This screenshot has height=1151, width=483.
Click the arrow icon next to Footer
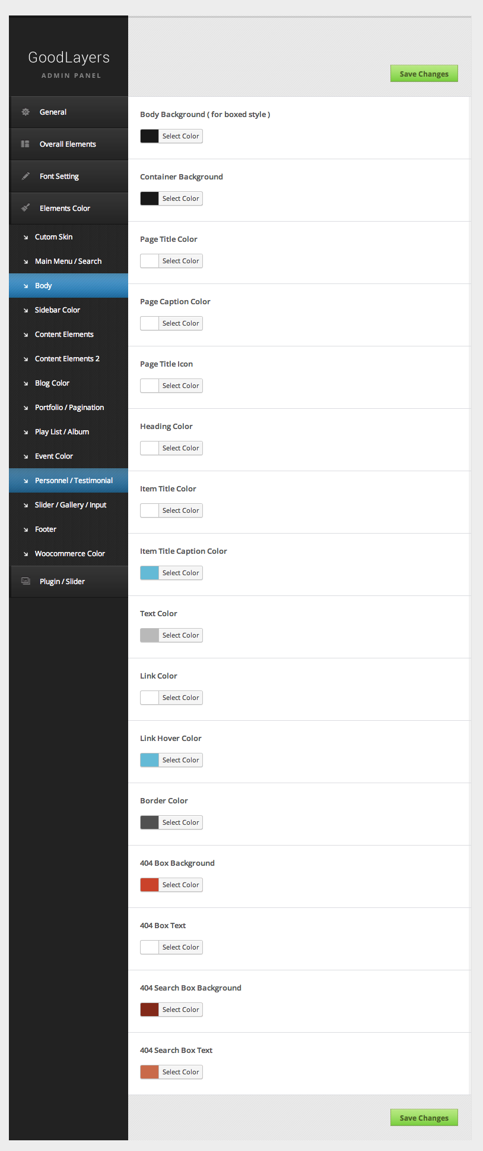click(26, 529)
